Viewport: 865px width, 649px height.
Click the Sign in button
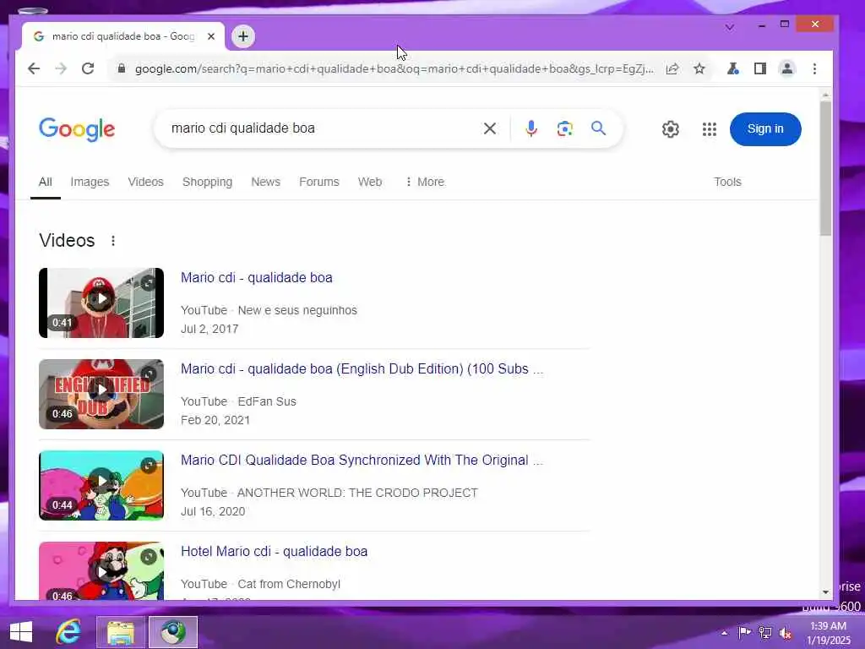click(765, 129)
